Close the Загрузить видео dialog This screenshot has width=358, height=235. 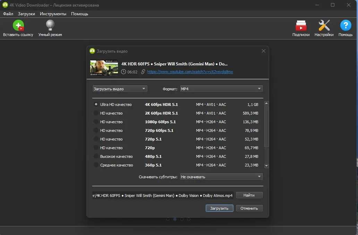264,51
